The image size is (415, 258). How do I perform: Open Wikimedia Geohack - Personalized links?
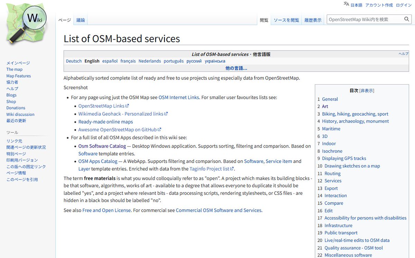coord(123,114)
